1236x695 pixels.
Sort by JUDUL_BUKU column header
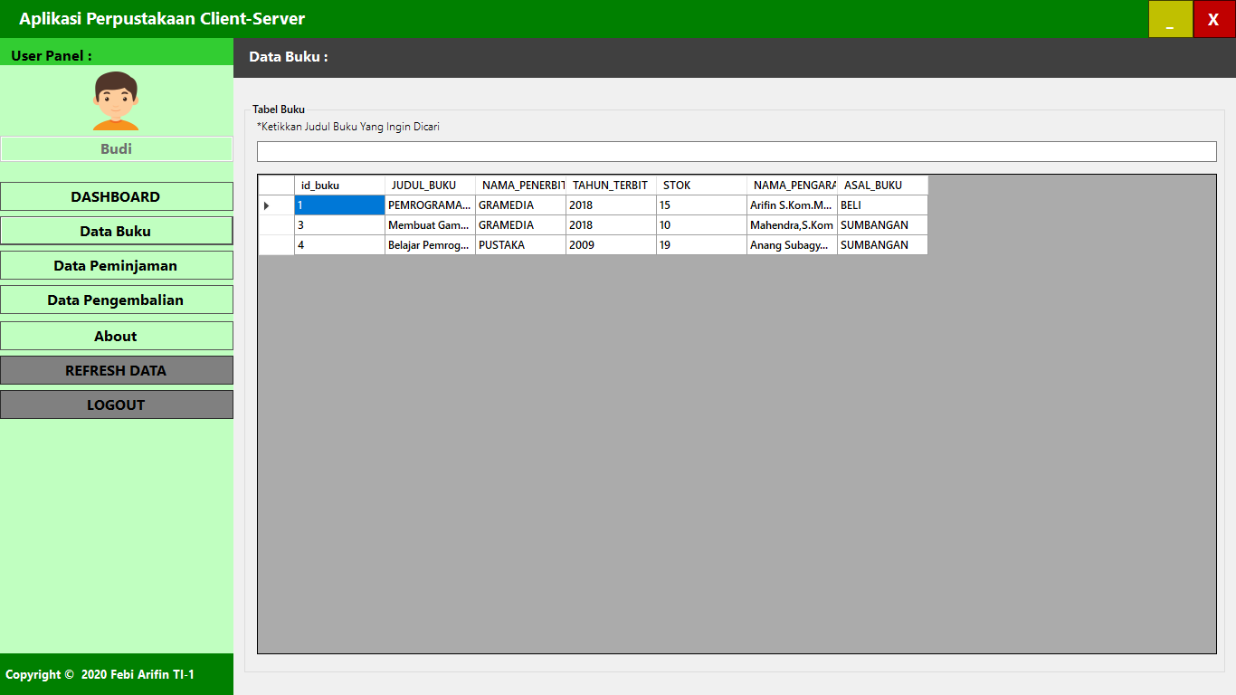[428, 185]
